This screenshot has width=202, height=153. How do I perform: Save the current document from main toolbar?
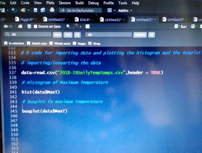[35, 10]
